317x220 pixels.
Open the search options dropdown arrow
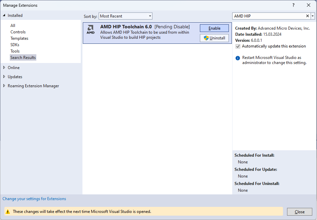point(313,16)
